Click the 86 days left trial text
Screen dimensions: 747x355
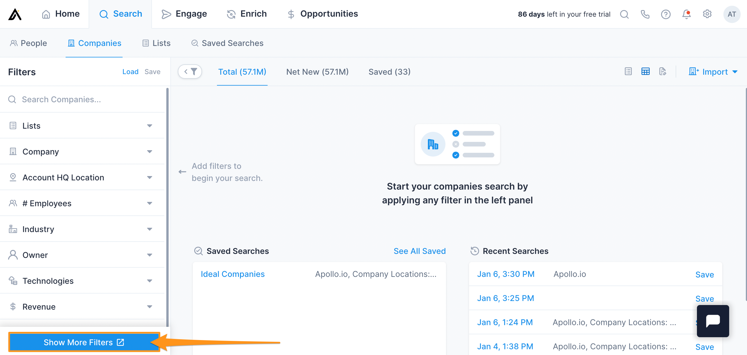(564, 14)
